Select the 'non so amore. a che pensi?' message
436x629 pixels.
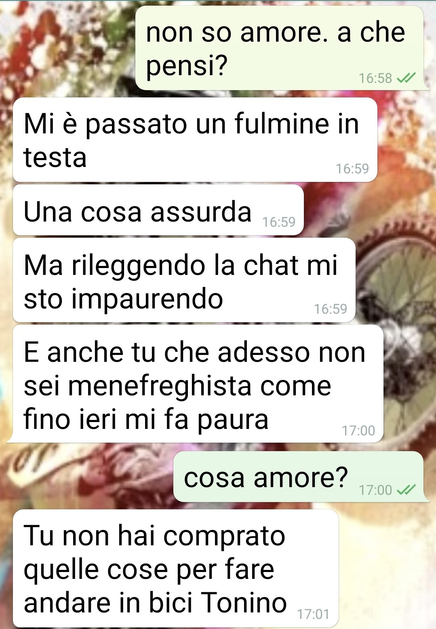click(280, 48)
